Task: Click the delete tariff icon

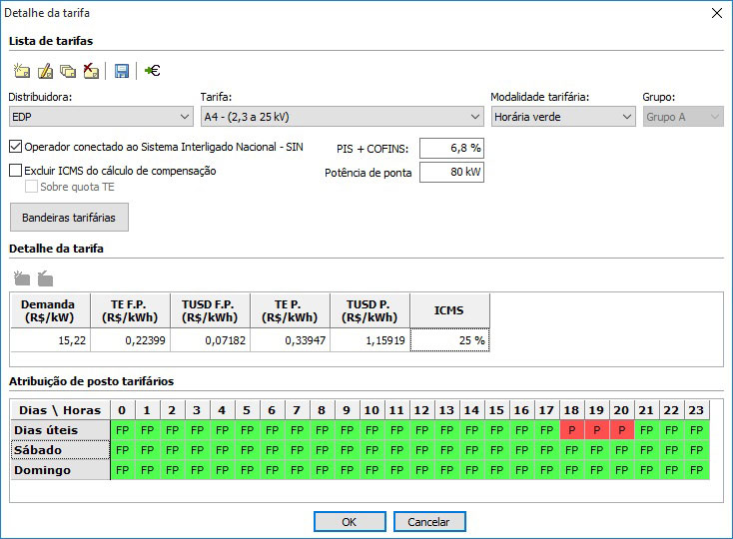Action: [x=91, y=71]
